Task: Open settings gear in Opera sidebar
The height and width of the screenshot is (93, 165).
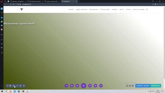Action: pos(2,48)
